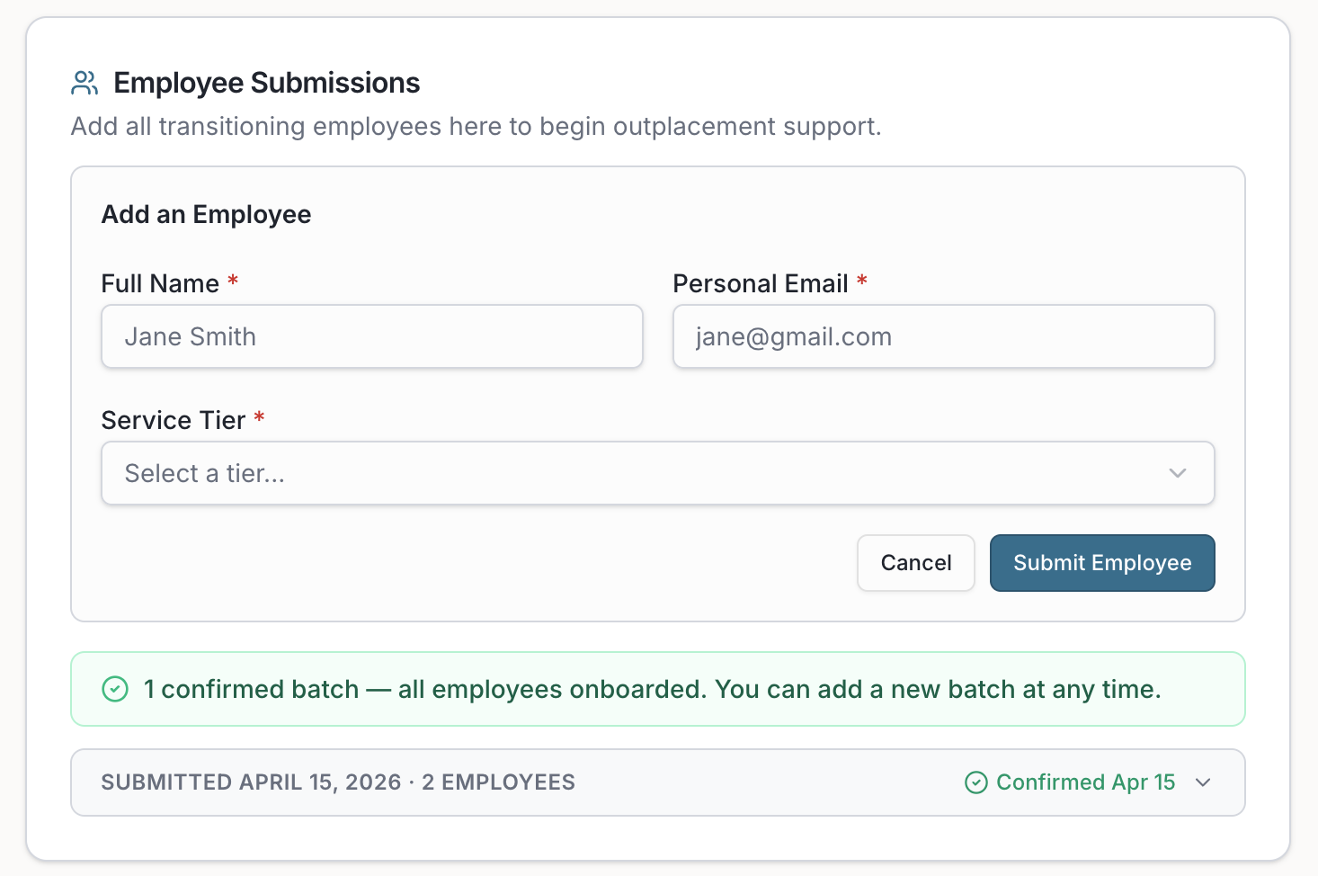This screenshot has width=1318, height=876.
Task: Click the check icon next to Confirmed Apr 15
Action: (x=975, y=782)
